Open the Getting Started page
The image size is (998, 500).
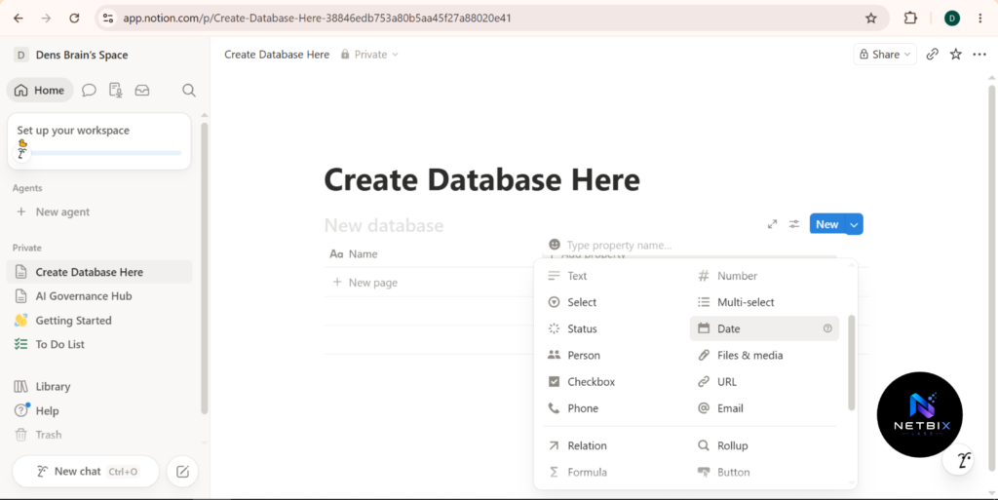pyautogui.click(x=99, y=320)
